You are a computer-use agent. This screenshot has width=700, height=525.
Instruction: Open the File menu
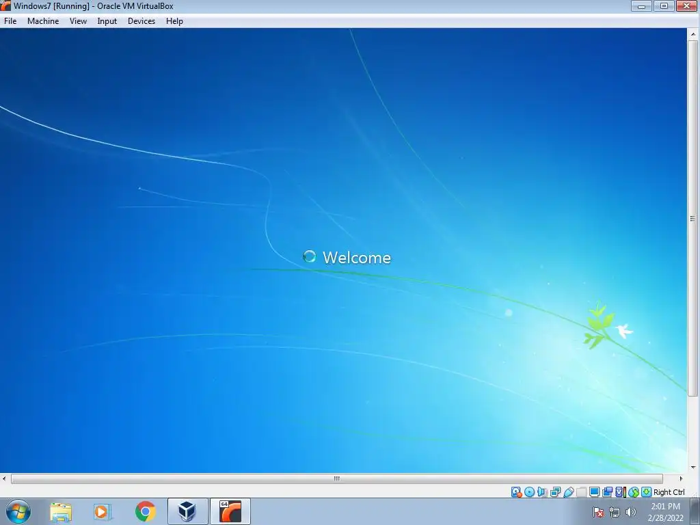(x=10, y=21)
